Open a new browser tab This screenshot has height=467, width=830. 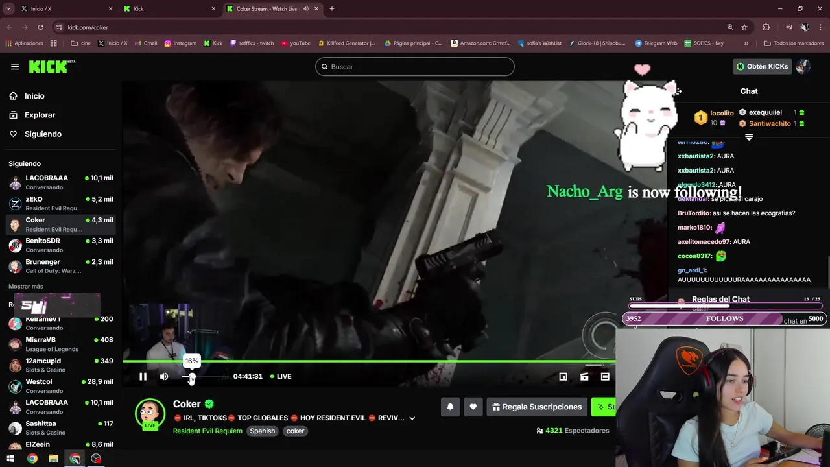coord(331,9)
